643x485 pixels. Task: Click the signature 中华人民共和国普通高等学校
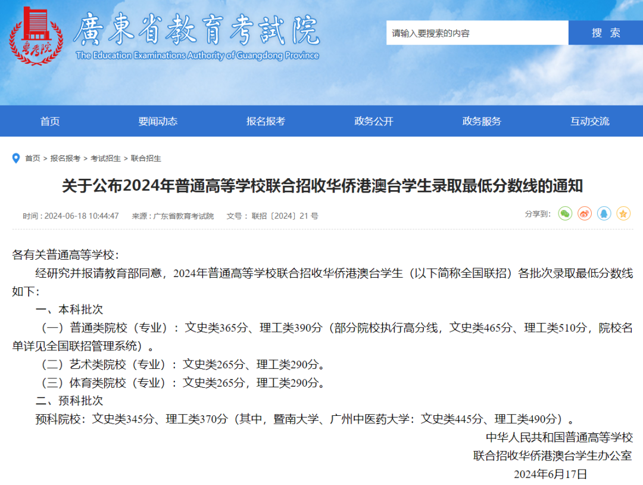[559, 437]
